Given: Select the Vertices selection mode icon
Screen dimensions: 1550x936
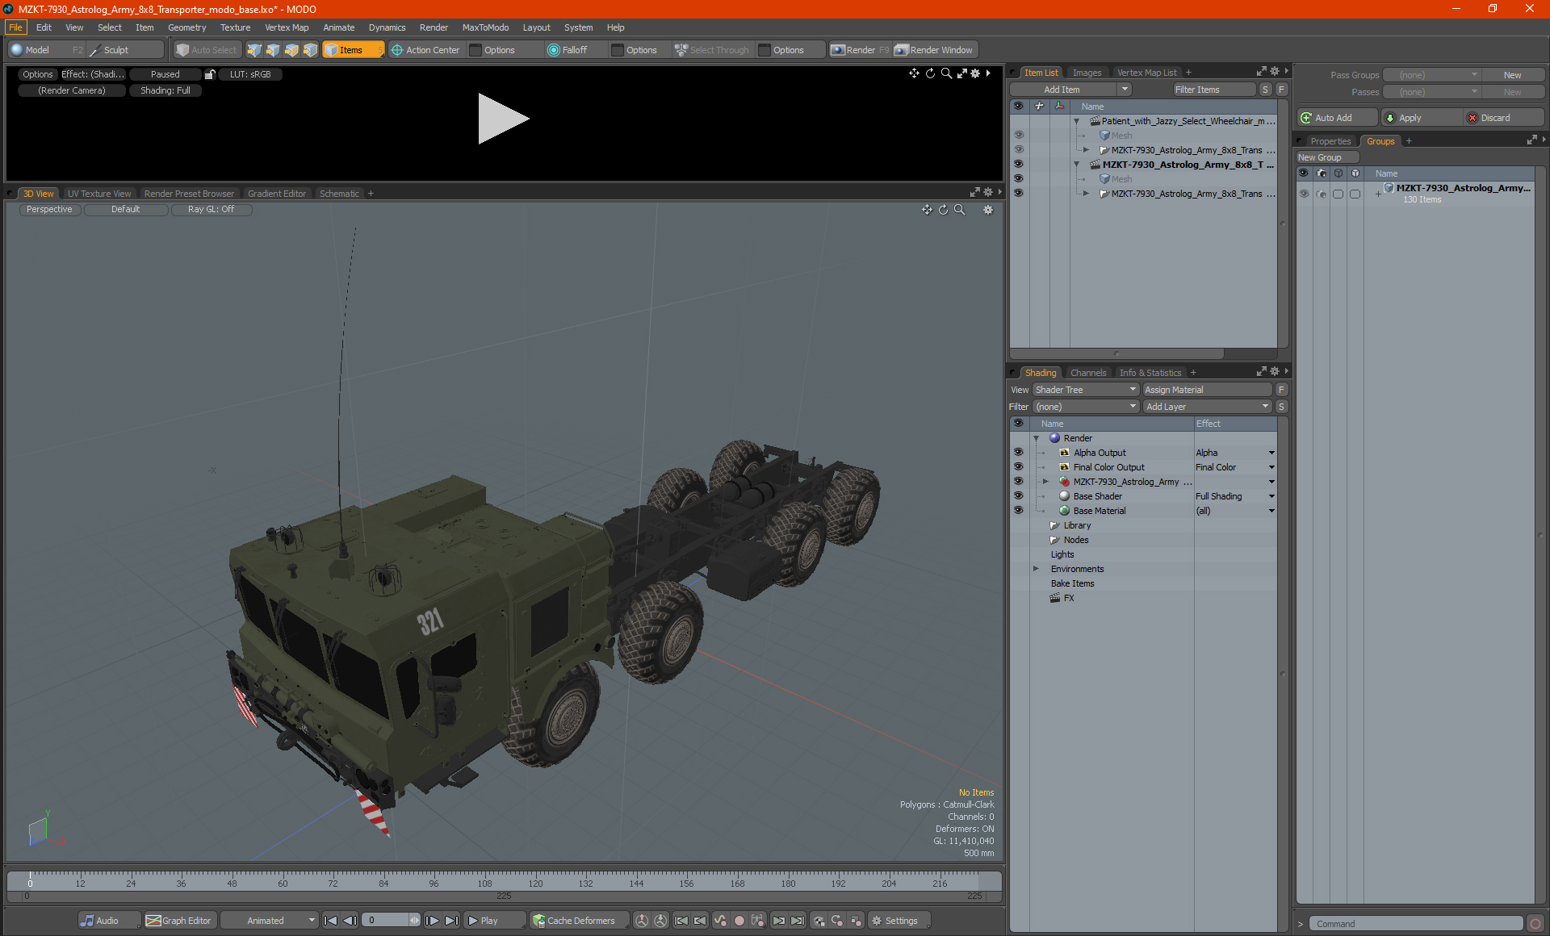Looking at the screenshot, I should tap(254, 50).
